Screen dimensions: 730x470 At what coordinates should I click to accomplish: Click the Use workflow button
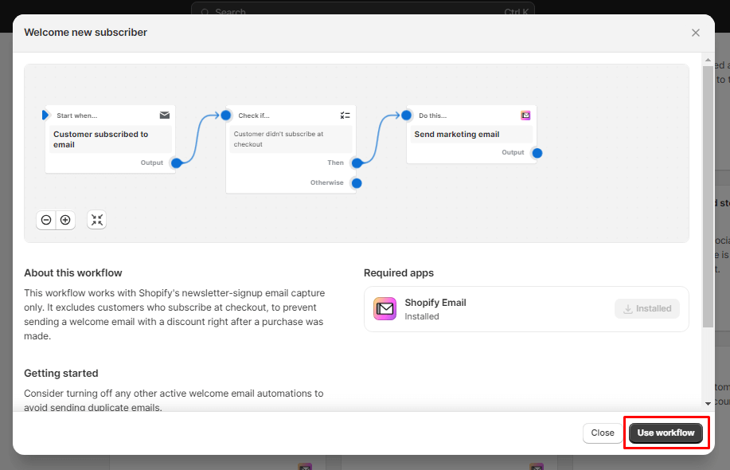click(666, 433)
